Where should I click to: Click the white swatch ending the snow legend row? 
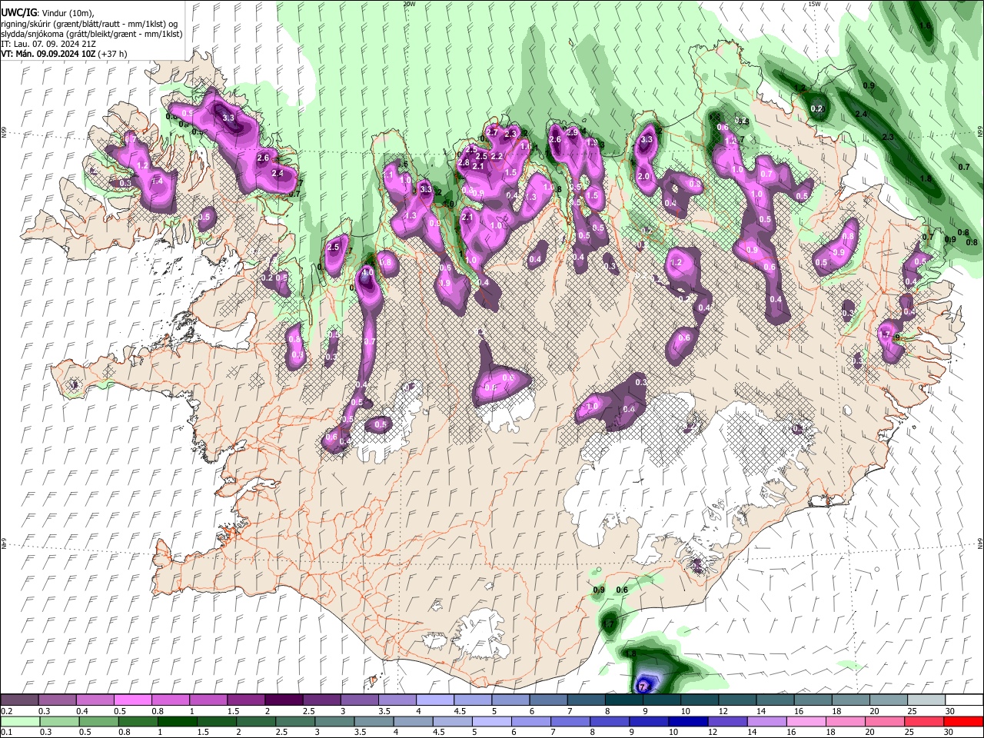point(965,700)
